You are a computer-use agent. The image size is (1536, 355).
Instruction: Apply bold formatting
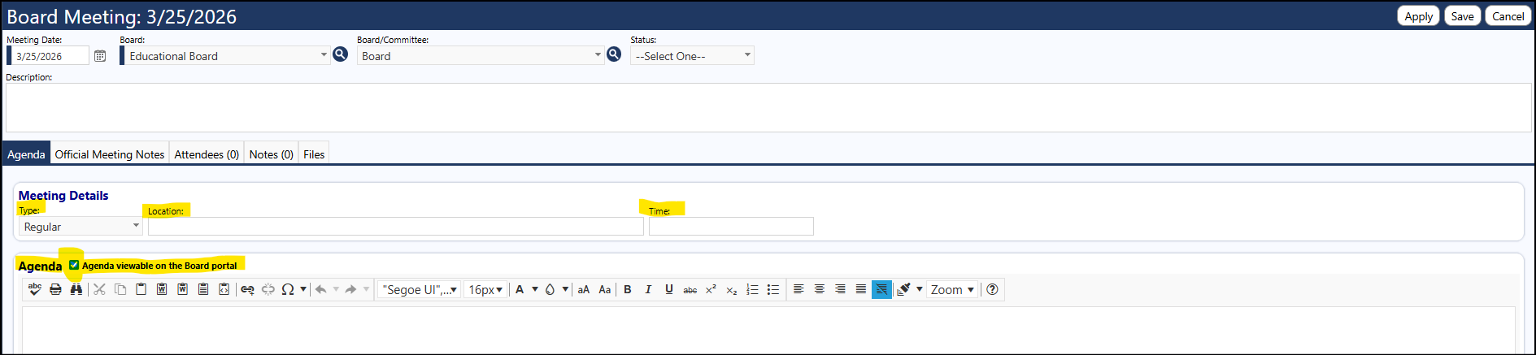click(628, 289)
